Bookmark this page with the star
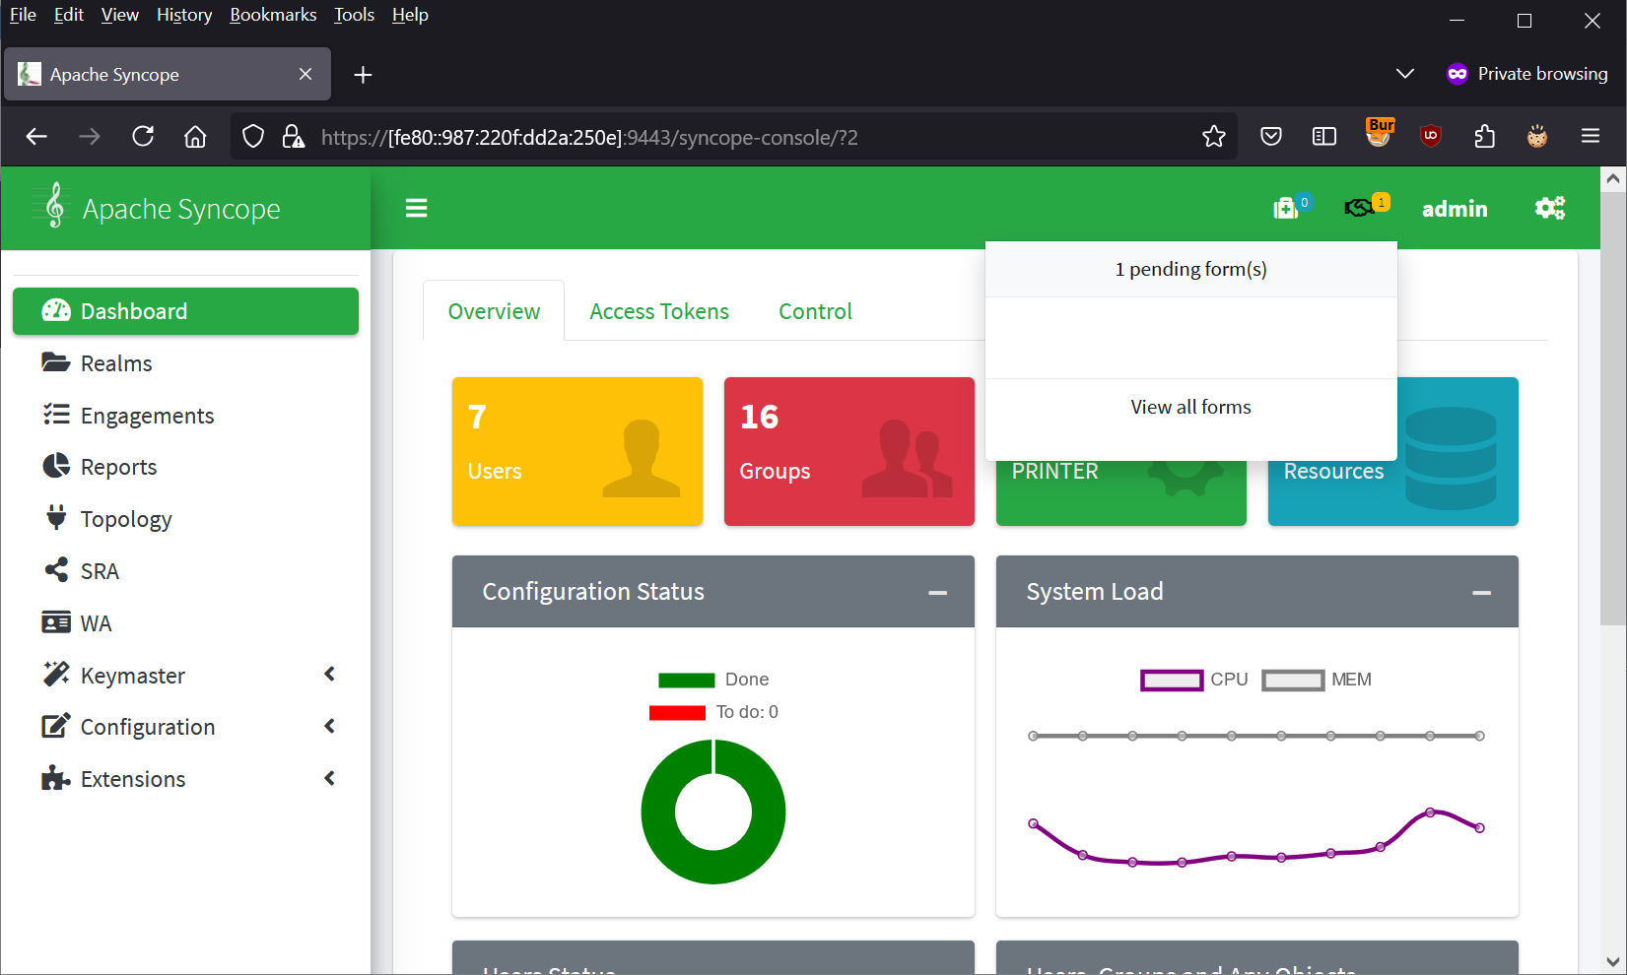This screenshot has width=1627, height=975. [x=1214, y=136]
